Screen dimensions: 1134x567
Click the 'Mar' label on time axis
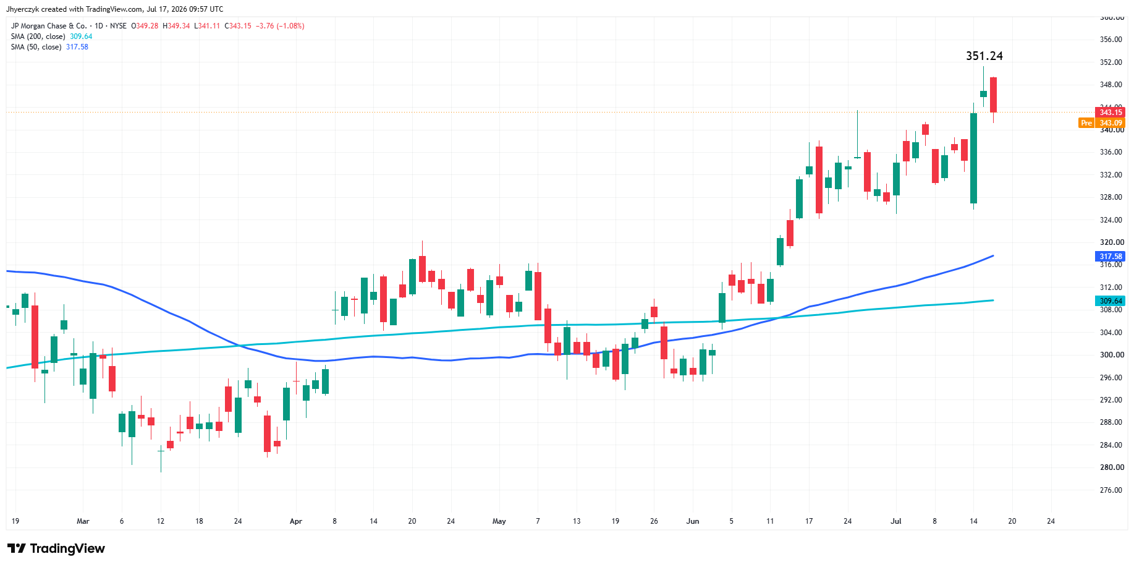83,521
